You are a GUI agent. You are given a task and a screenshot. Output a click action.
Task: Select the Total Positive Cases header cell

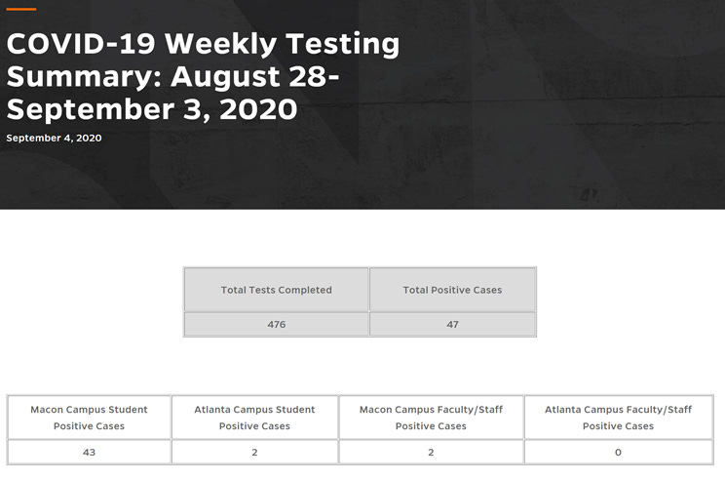453,290
